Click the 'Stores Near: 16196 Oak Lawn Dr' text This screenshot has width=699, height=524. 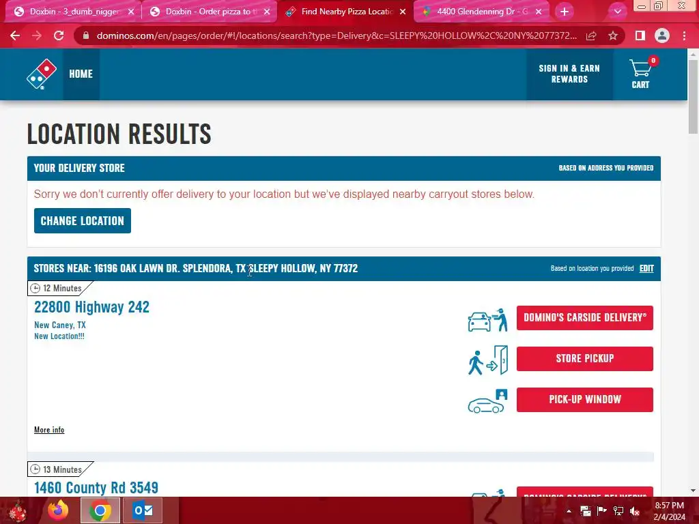pyautogui.click(x=196, y=268)
